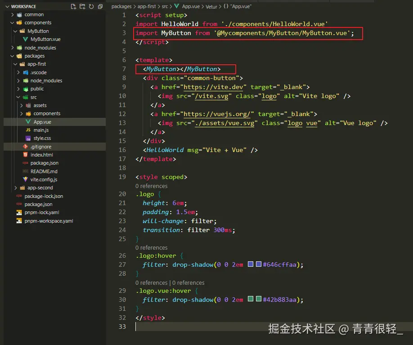The height and width of the screenshot is (345, 413).
Task: Open README.md file
Action: pyautogui.click(x=44, y=171)
